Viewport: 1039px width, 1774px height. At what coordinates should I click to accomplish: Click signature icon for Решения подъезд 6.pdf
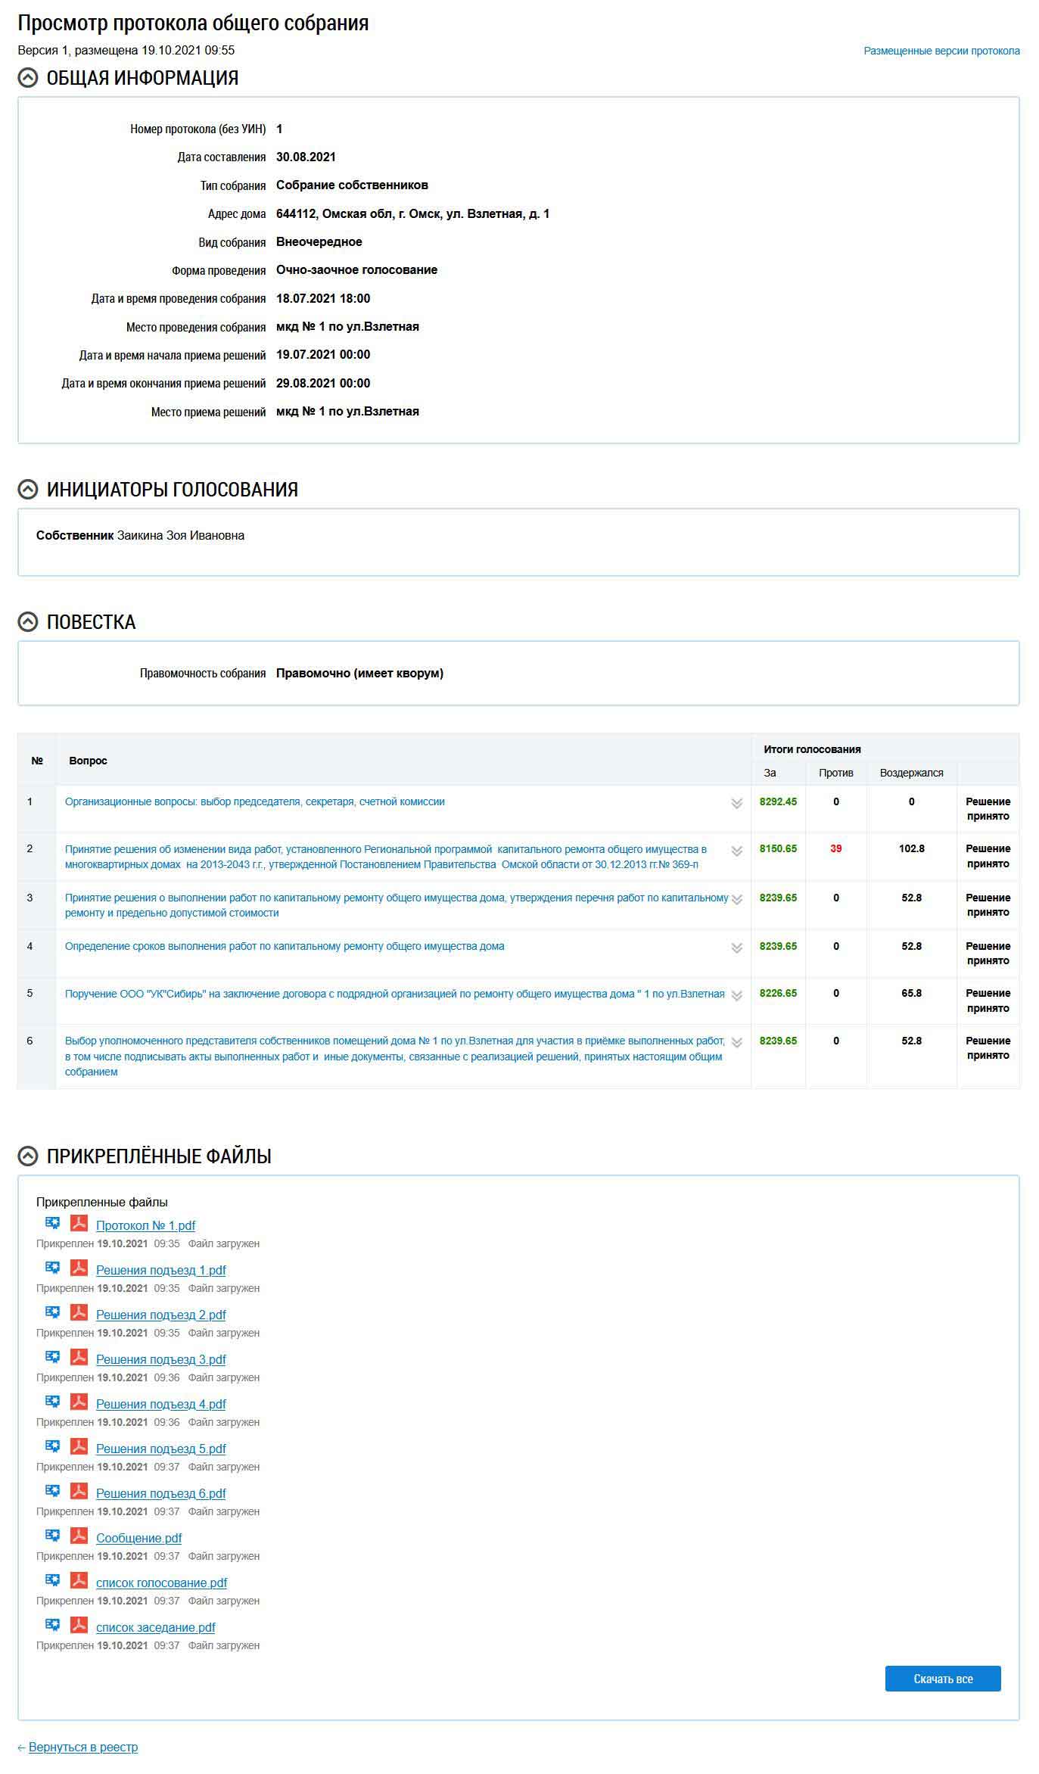[52, 1490]
